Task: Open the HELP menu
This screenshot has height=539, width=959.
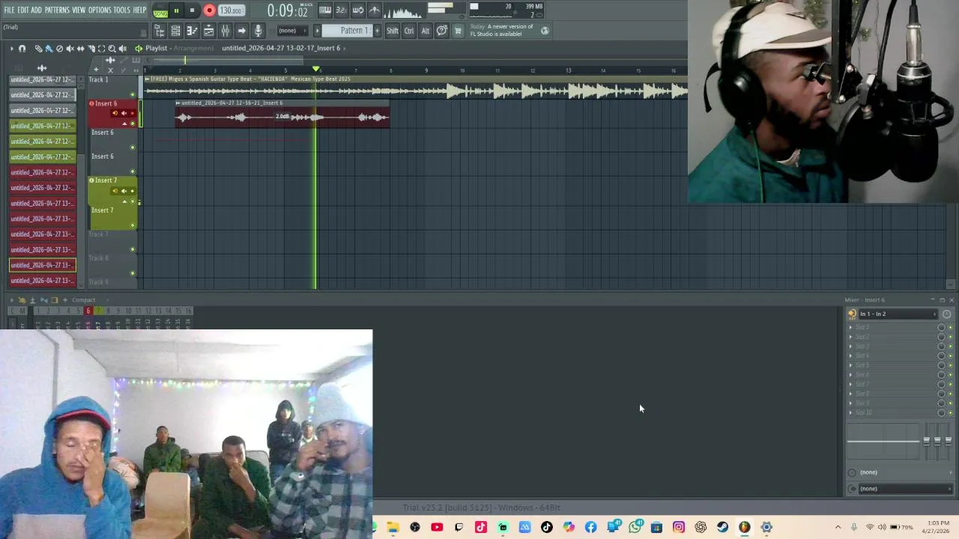Action: pyautogui.click(x=140, y=10)
